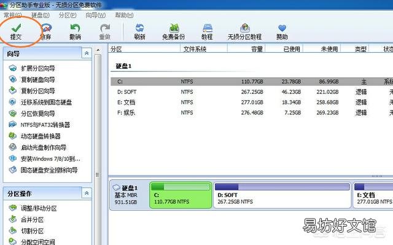
Task: Open the 常规 menu
Action: [x=12, y=15]
